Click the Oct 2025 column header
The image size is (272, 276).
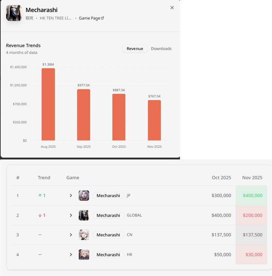[x=221, y=178]
